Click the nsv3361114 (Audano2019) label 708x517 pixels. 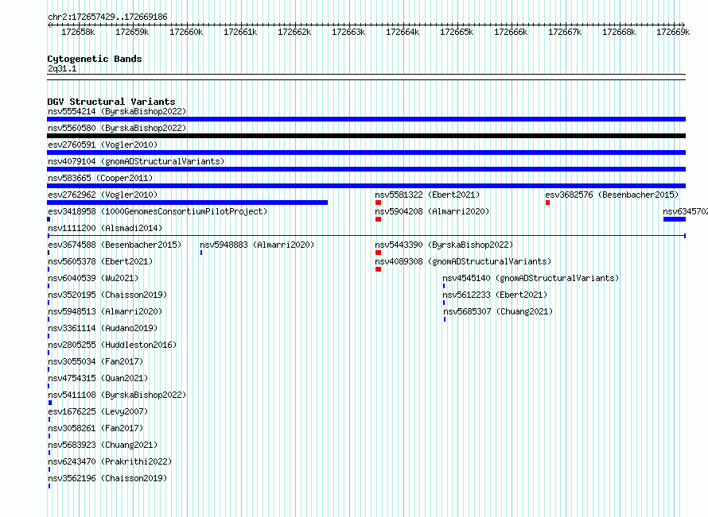tap(103, 328)
